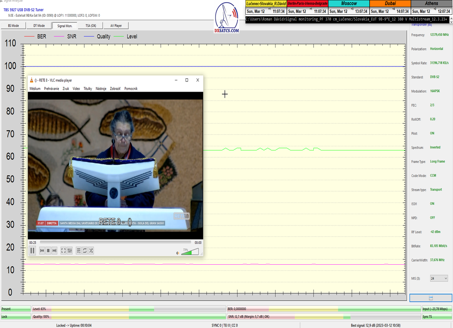Click the list icon button below MIS
The width and height of the screenshot is (453, 328).
click(431, 298)
